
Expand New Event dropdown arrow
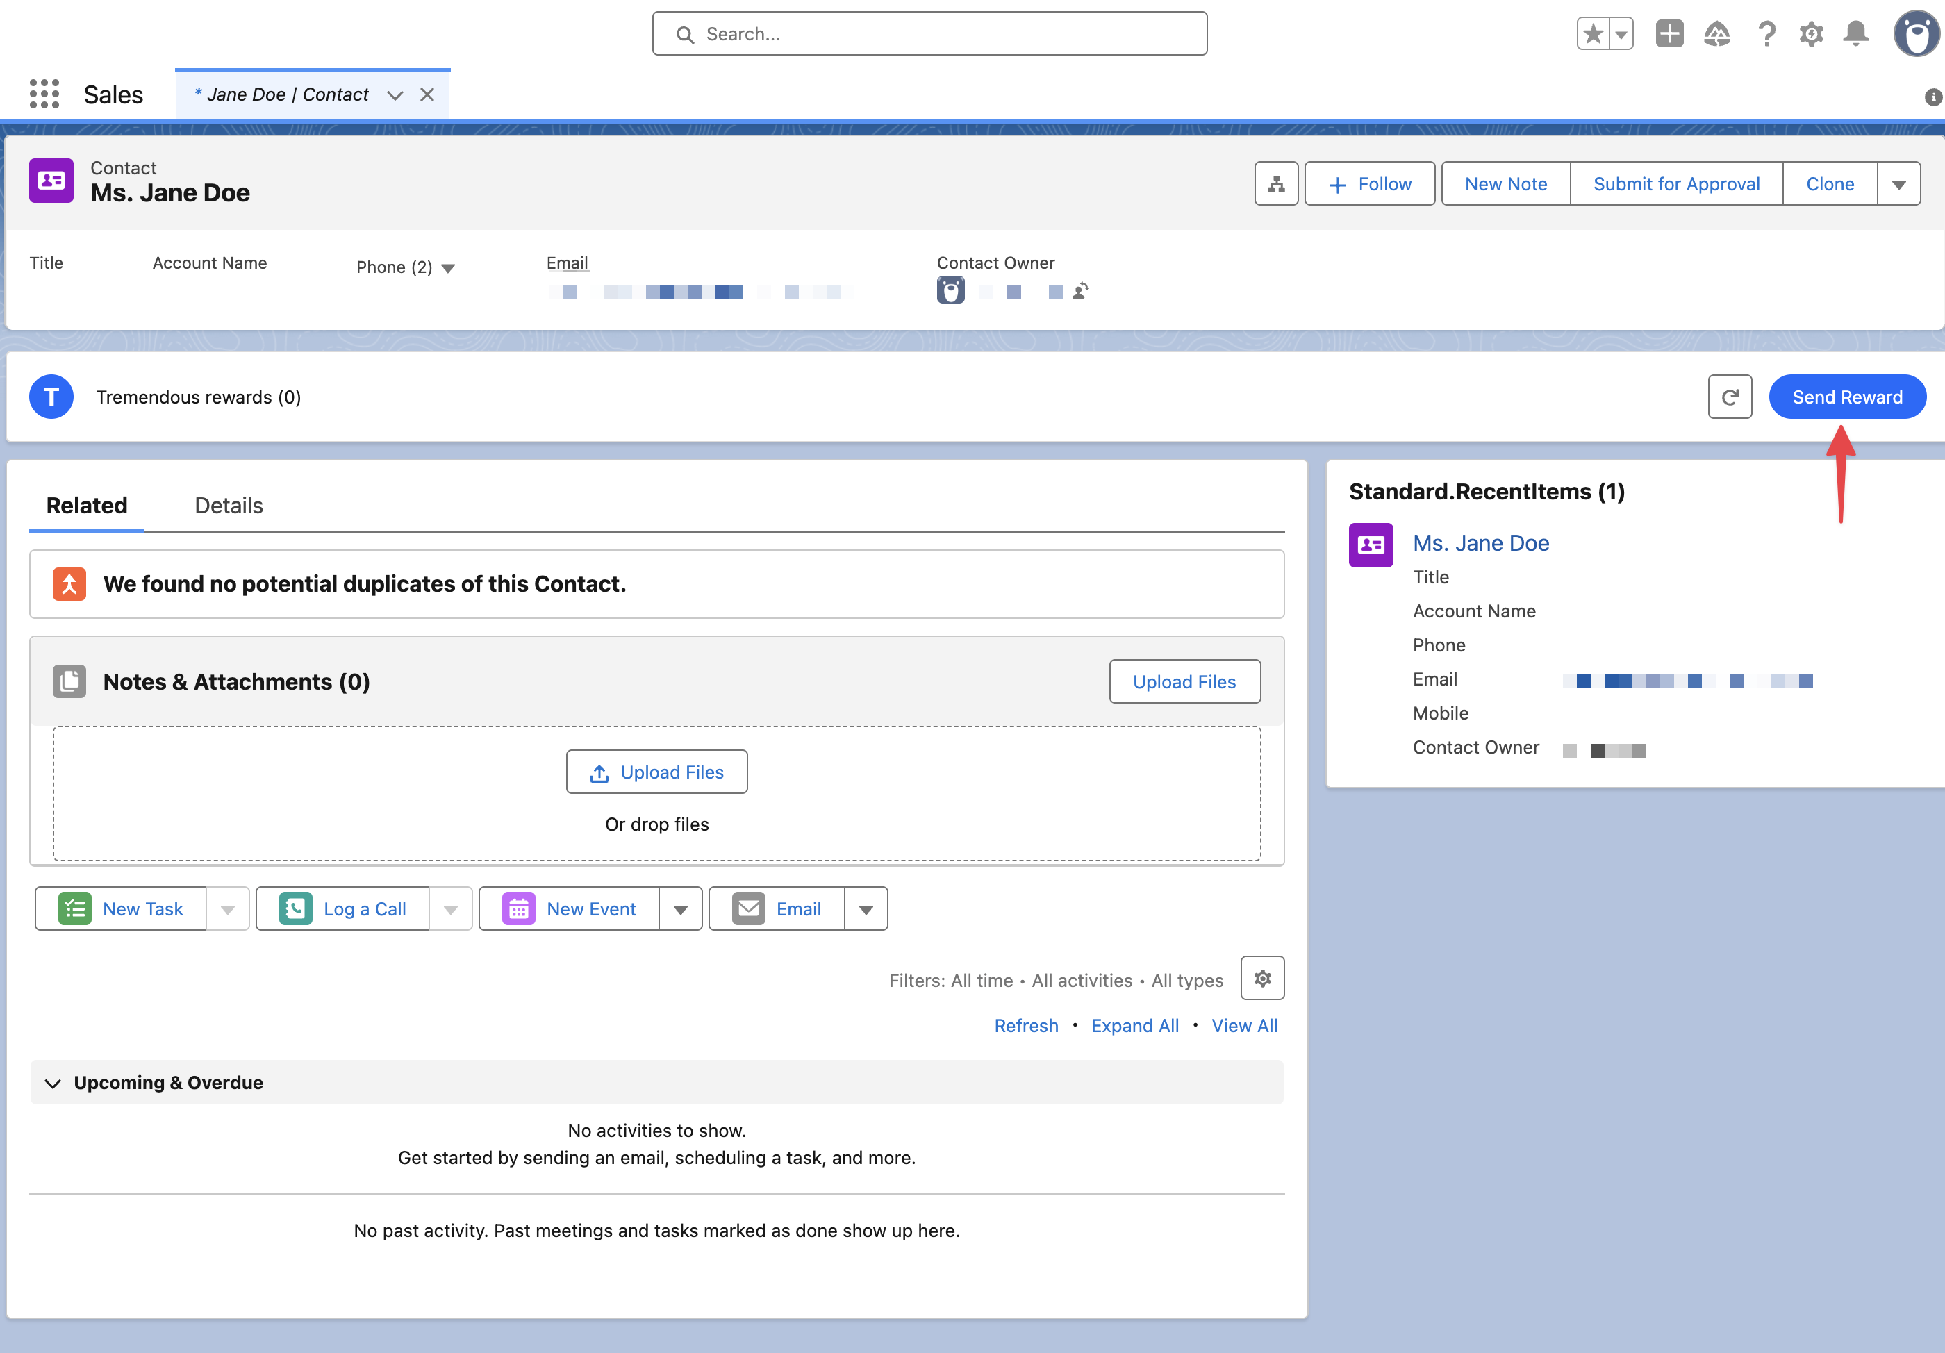tap(680, 910)
